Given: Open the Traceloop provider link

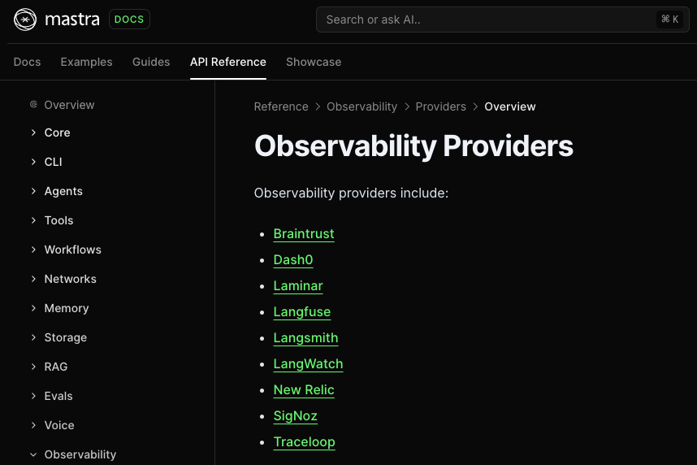Looking at the screenshot, I should (304, 442).
